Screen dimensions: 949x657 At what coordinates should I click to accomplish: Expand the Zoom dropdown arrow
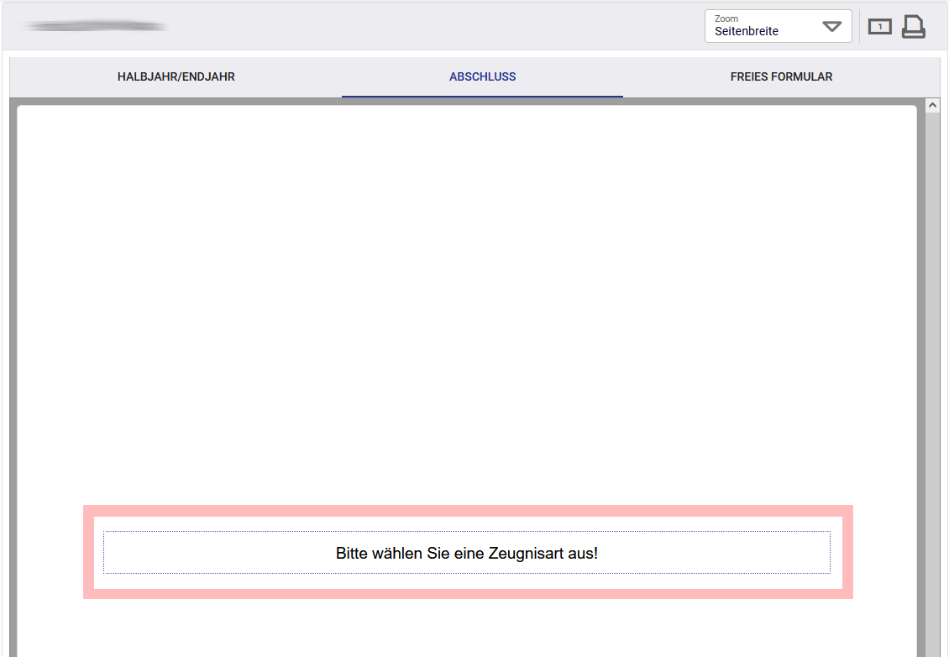[832, 27]
